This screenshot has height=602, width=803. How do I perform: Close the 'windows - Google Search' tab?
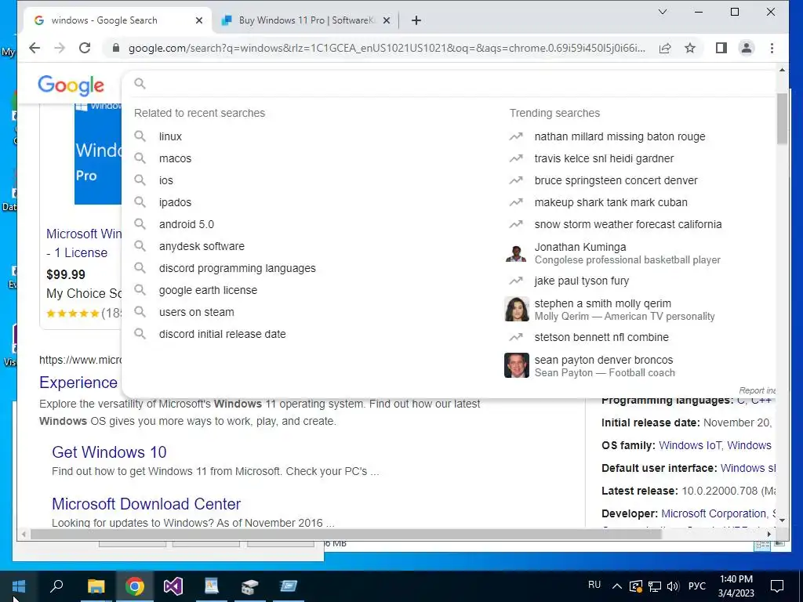(x=199, y=20)
